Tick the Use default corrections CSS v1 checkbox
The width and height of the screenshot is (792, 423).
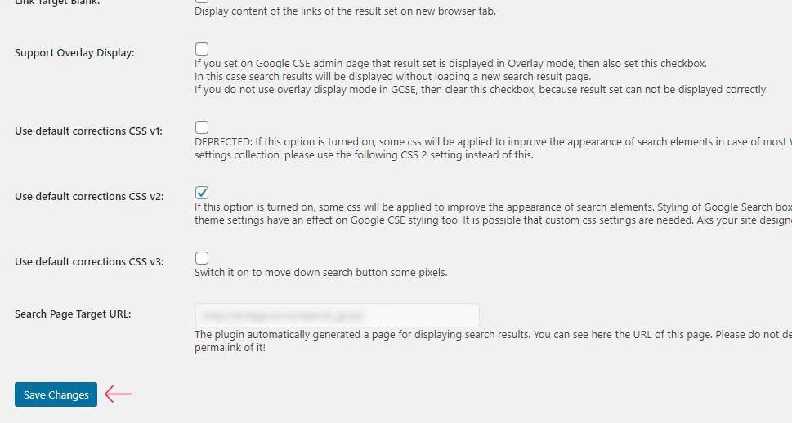coord(202,127)
